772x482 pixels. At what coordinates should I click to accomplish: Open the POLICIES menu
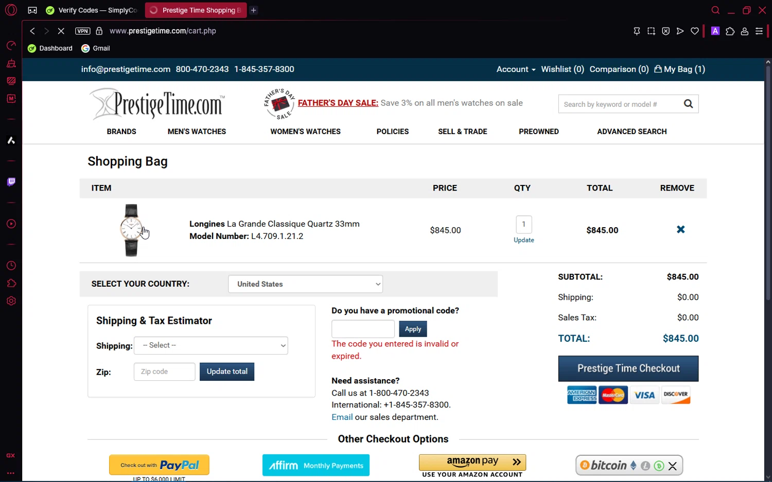(x=393, y=132)
